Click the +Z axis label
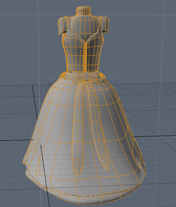176x207 pixels. [50, 84]
